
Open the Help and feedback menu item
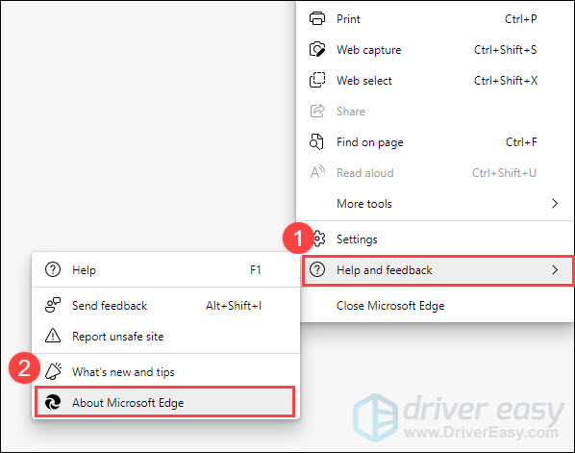click(437, 270)
